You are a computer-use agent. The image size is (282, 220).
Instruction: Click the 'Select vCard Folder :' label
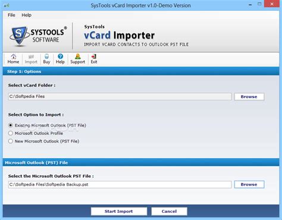(x=32, y=86)
